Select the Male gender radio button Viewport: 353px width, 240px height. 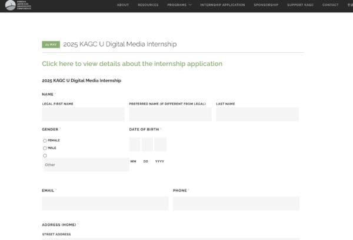[45, 148]
